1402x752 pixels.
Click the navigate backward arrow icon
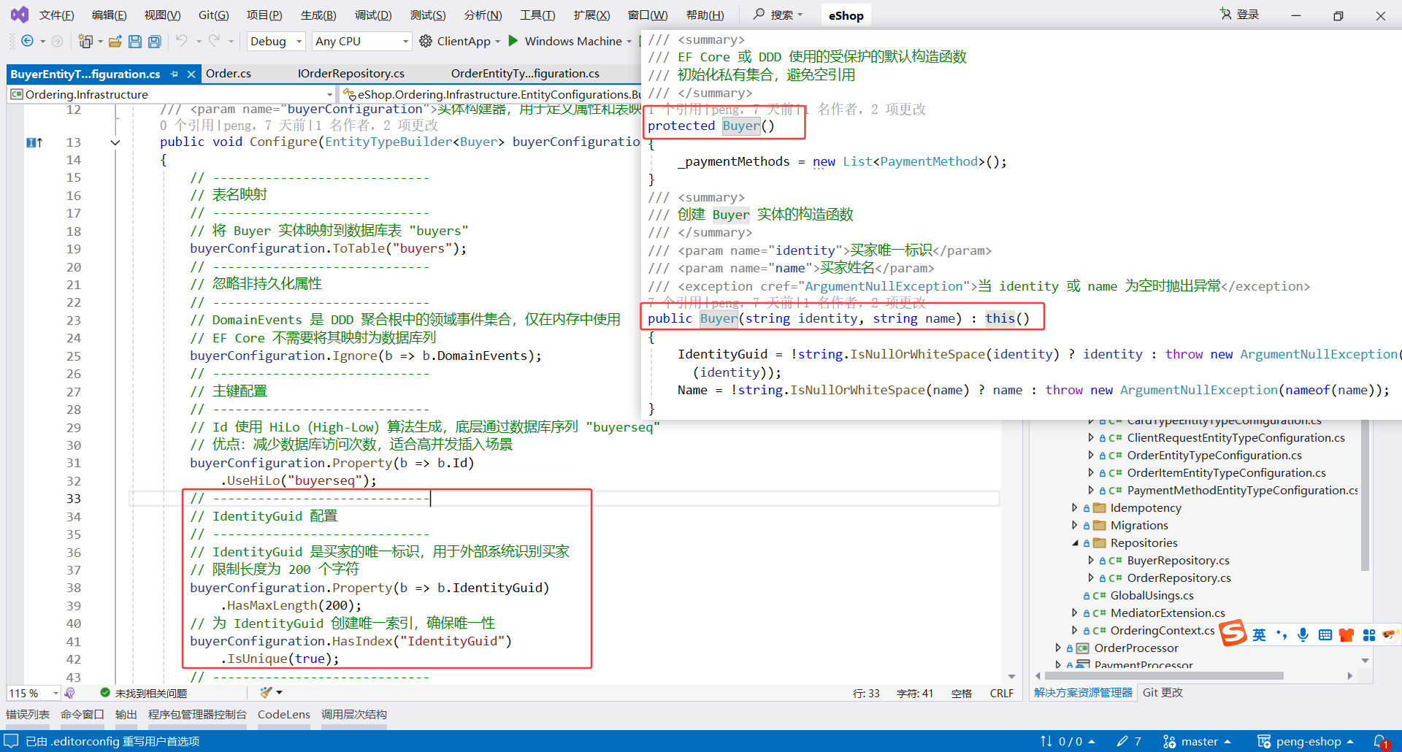click(27, 41)
